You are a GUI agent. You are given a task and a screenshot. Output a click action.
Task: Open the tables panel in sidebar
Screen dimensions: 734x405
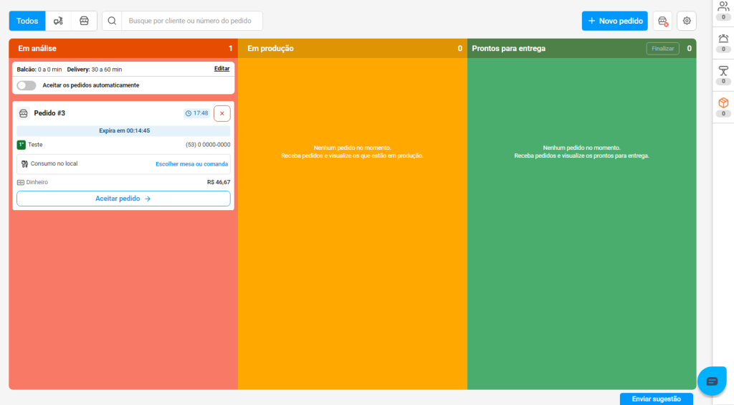coord(723,70)
